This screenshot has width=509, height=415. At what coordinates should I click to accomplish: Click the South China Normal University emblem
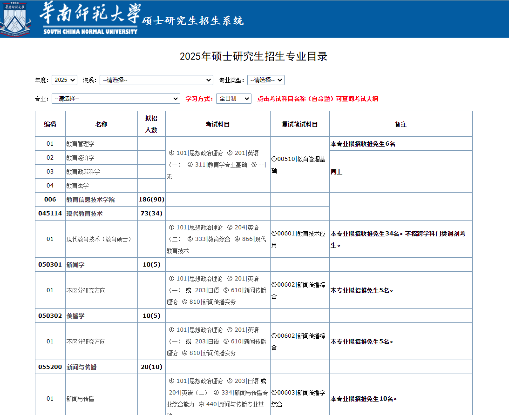pos(15,19)
